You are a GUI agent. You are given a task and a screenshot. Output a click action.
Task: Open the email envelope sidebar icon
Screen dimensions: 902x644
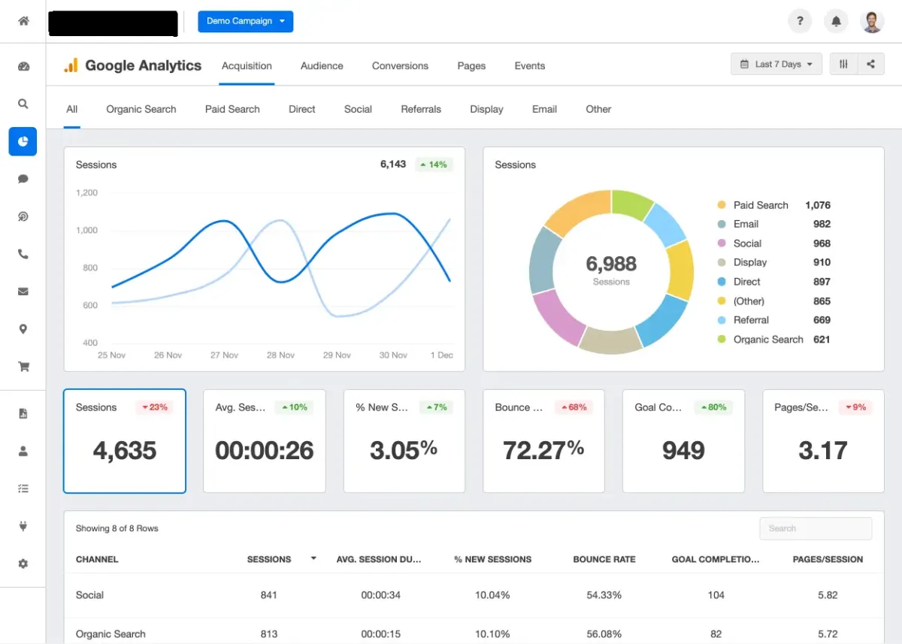point(23,292)
